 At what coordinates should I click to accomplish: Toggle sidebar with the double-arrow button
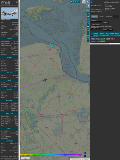tap(91, 2)
